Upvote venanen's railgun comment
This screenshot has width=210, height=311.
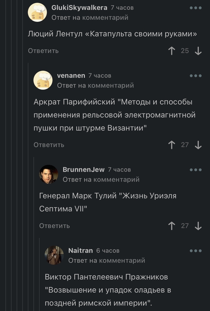(172, 145)
